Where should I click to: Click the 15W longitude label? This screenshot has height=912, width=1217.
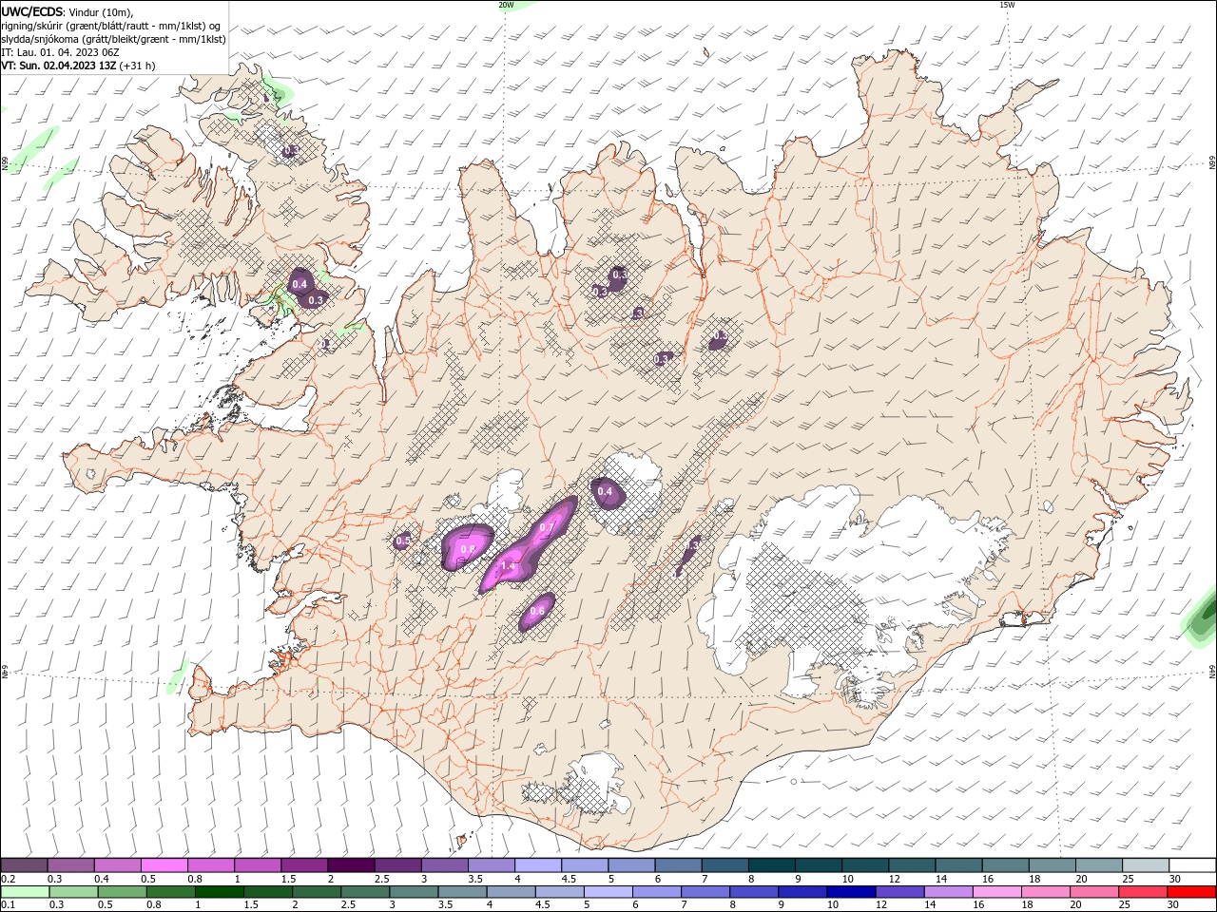(1008, 5)
